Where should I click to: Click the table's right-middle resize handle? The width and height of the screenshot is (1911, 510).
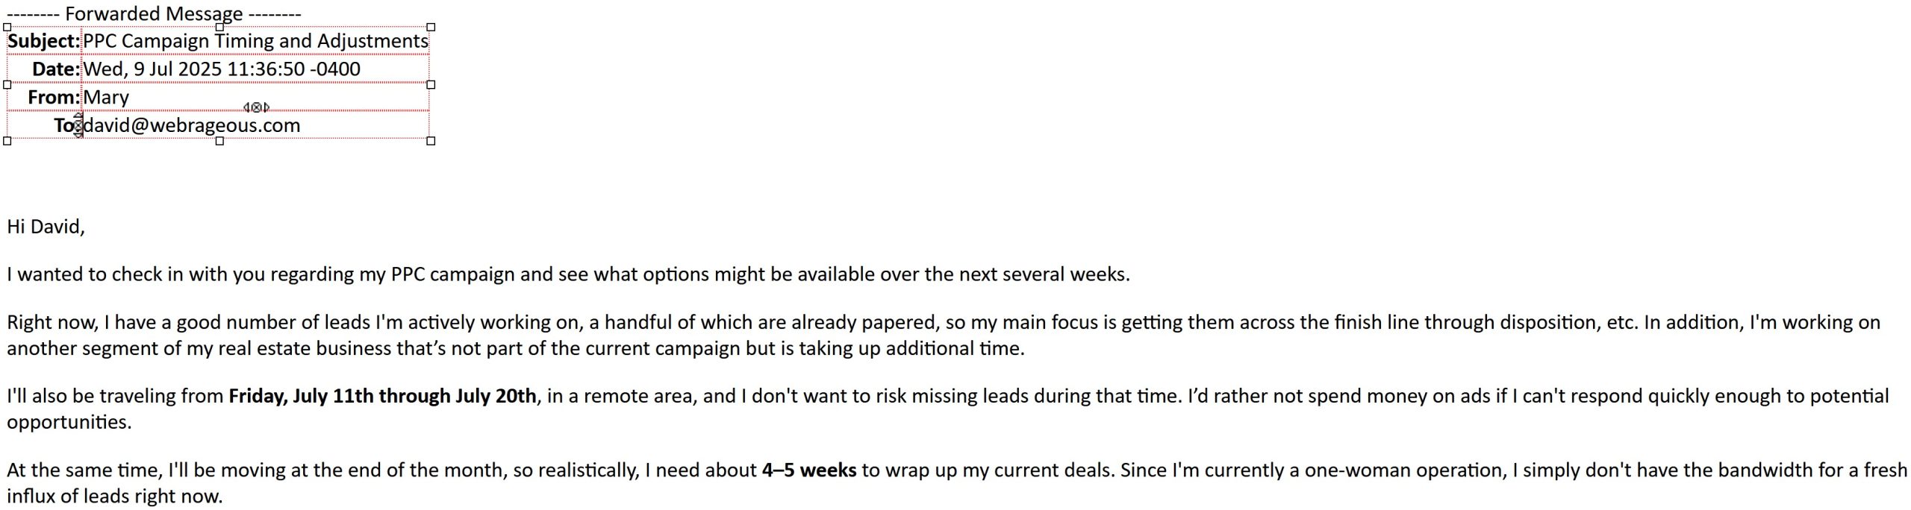point(431,84)
